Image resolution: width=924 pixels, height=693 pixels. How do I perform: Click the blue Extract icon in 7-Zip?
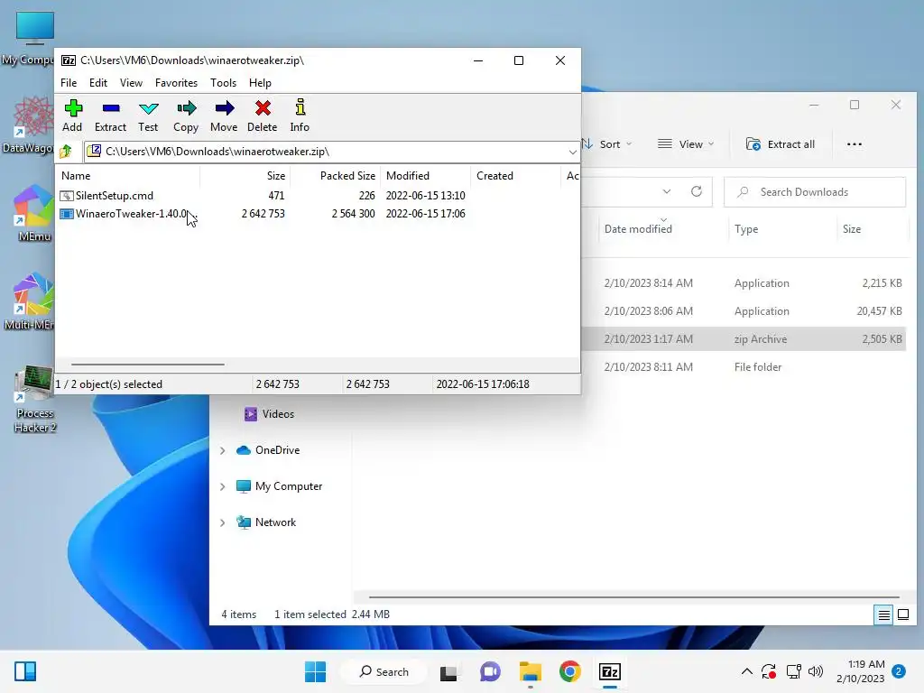coord(111,108)
